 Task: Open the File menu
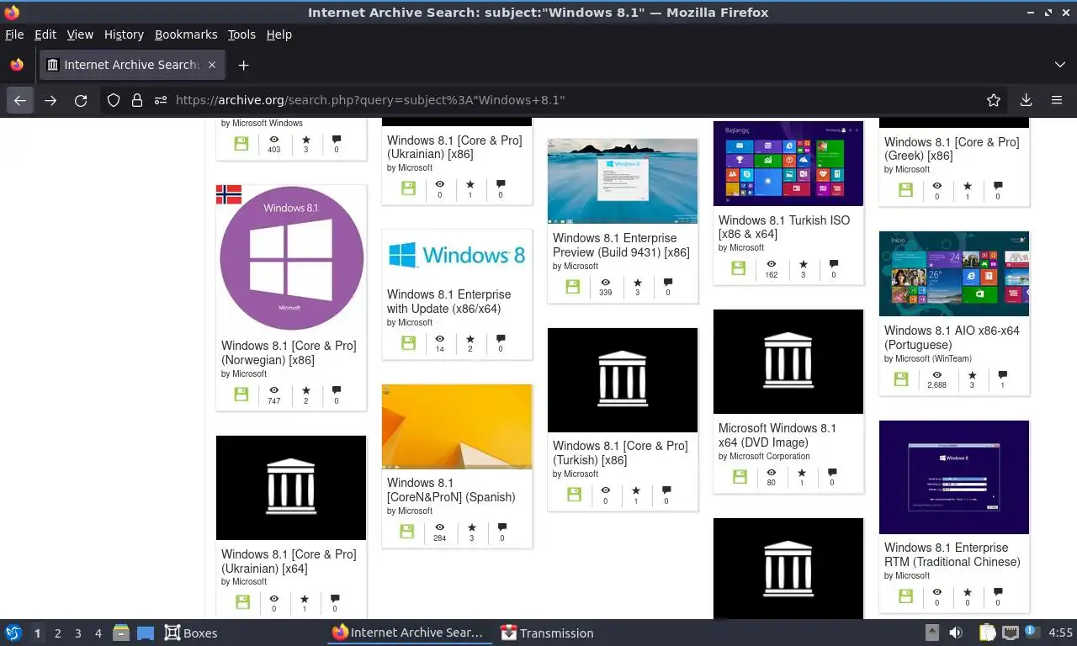[x=14, y=34]
